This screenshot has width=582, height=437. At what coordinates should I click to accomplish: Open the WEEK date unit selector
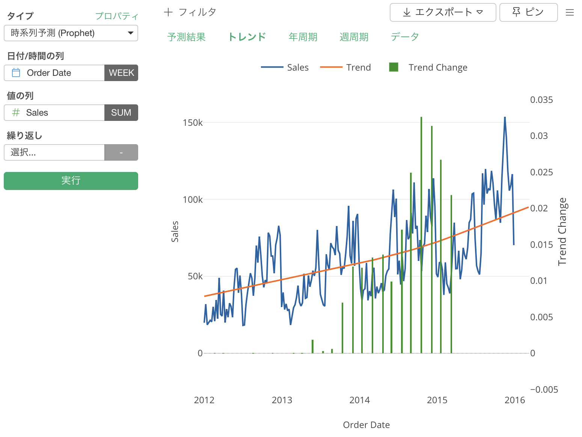121,73
